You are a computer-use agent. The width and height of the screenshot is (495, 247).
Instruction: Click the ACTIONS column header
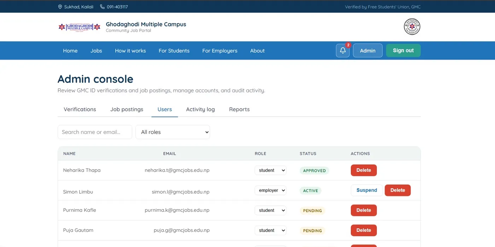pyautogui.click(x=360, y=154)
